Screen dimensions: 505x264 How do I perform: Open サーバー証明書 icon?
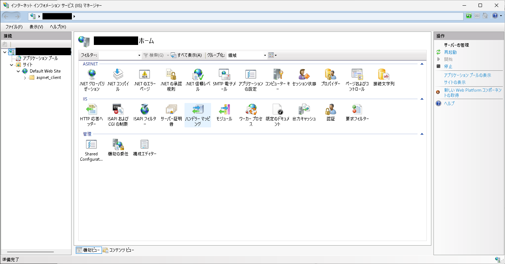pyautogui.click(x=171, y=115)
